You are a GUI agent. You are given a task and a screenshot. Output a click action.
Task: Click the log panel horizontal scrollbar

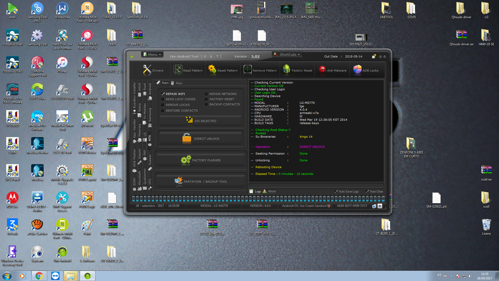316,185
